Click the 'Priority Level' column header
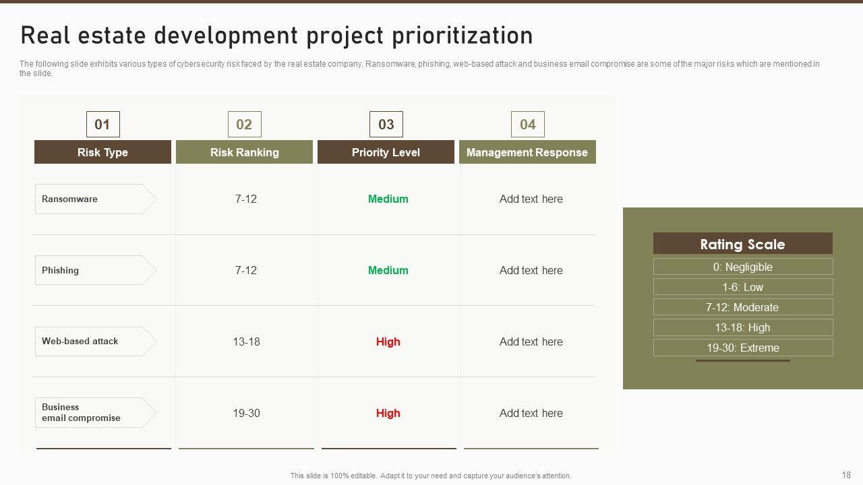The height and width of the screenshot is (485, 863). (386, 152)
